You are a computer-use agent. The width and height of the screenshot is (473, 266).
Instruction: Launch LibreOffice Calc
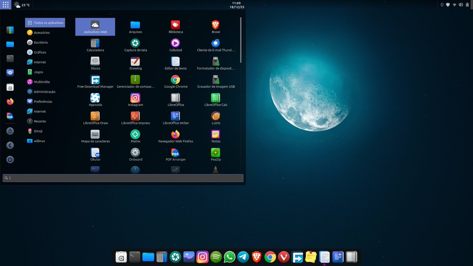(x=216, y=100)
